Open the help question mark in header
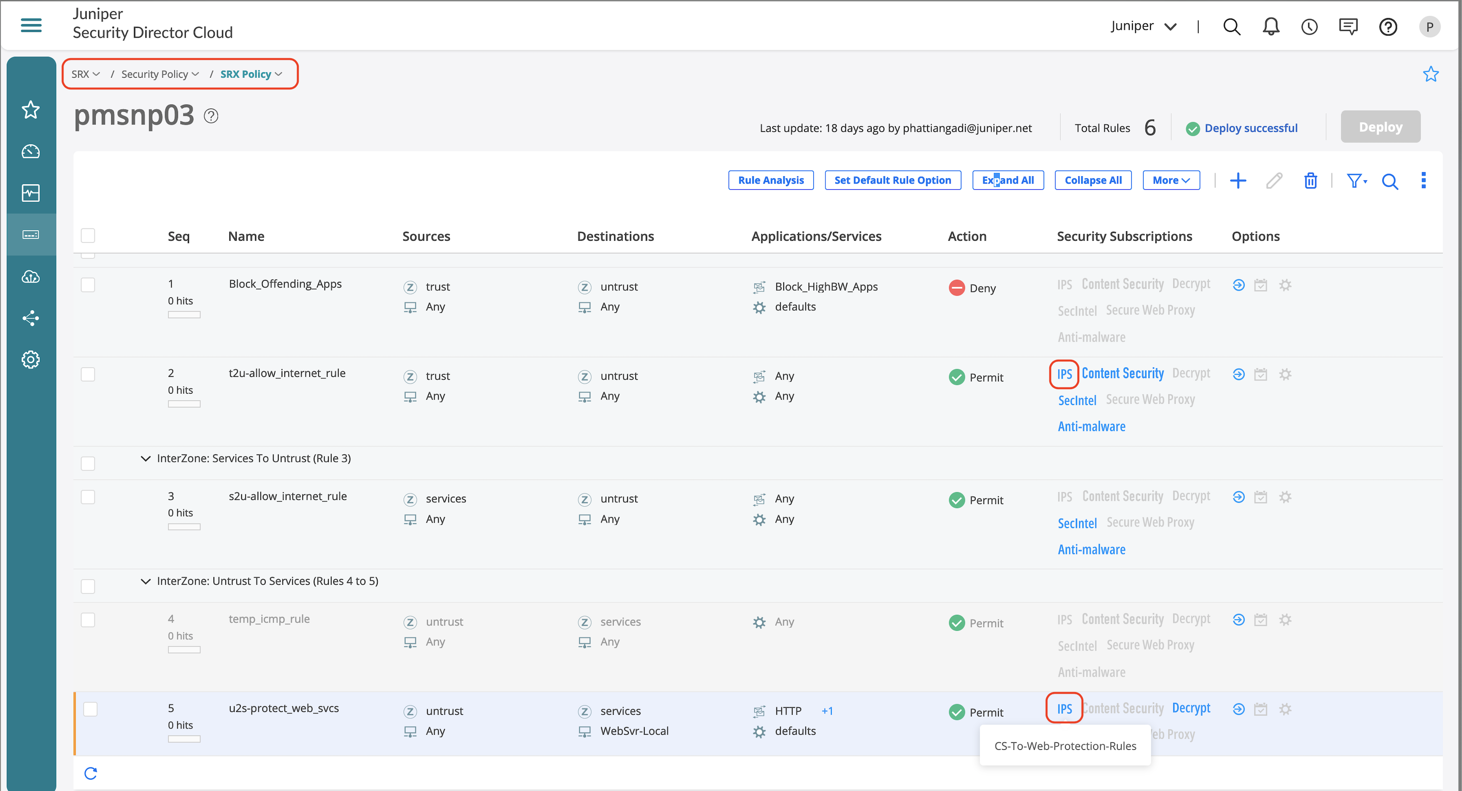1462x791 pixels. click(1388, 26)
